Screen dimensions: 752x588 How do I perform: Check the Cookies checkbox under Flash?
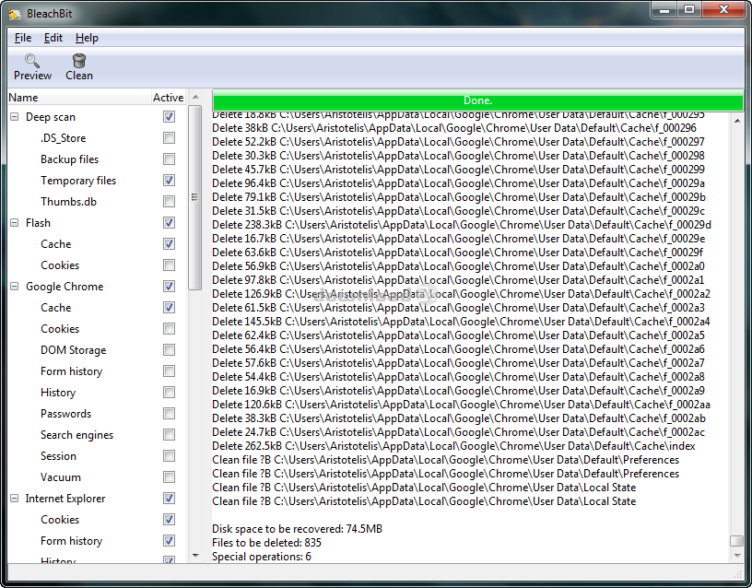[x=169, y=265]
